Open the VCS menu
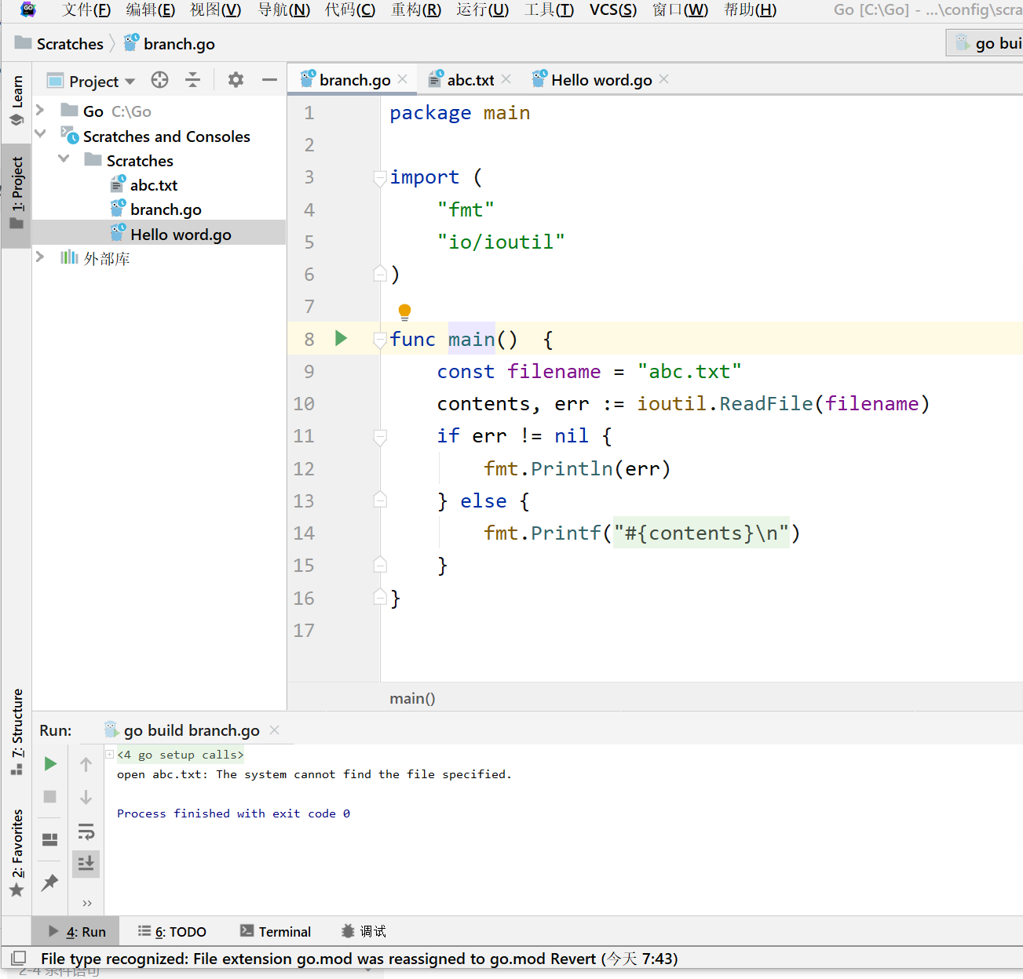 coord(612,10)
